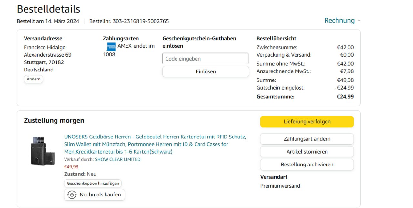Click the wallet product thumbnail image

[x=42, y=151]
